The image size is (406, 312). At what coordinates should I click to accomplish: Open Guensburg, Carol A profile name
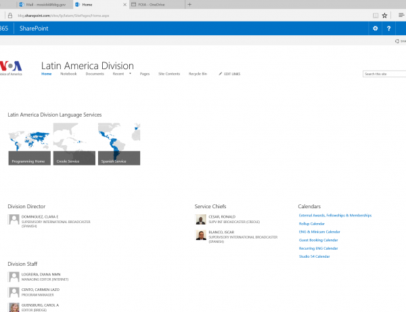(40, 305)
